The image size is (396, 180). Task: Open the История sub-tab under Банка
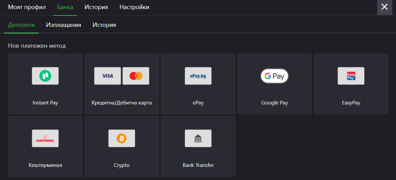pyautogui.click(x=104, y=25)
